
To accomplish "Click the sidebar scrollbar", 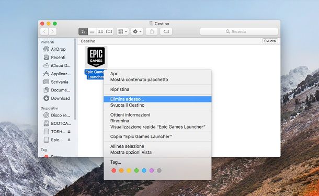I will (x=75, y=79).
